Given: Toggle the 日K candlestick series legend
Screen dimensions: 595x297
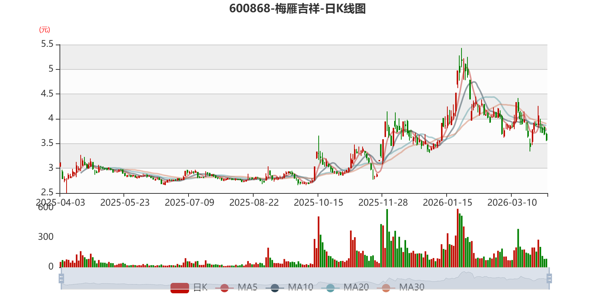Looking at the screenshot, I should 189,288.
